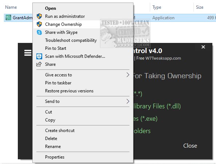
Task: Click the Application type cell
Action: (163, 18)
